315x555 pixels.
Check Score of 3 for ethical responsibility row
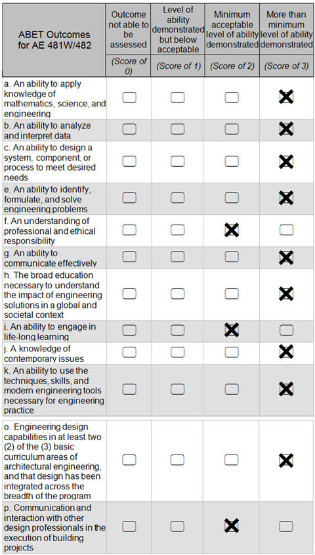tap(286, 230)
